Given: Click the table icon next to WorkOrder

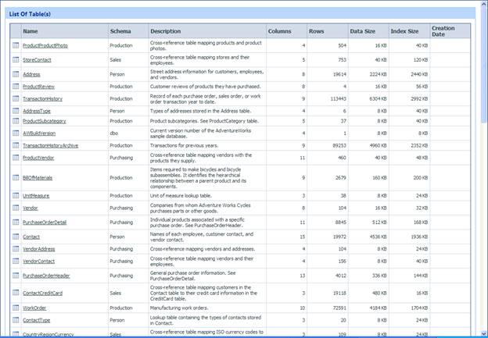Looking at the screenshot, I should (16, 308).
